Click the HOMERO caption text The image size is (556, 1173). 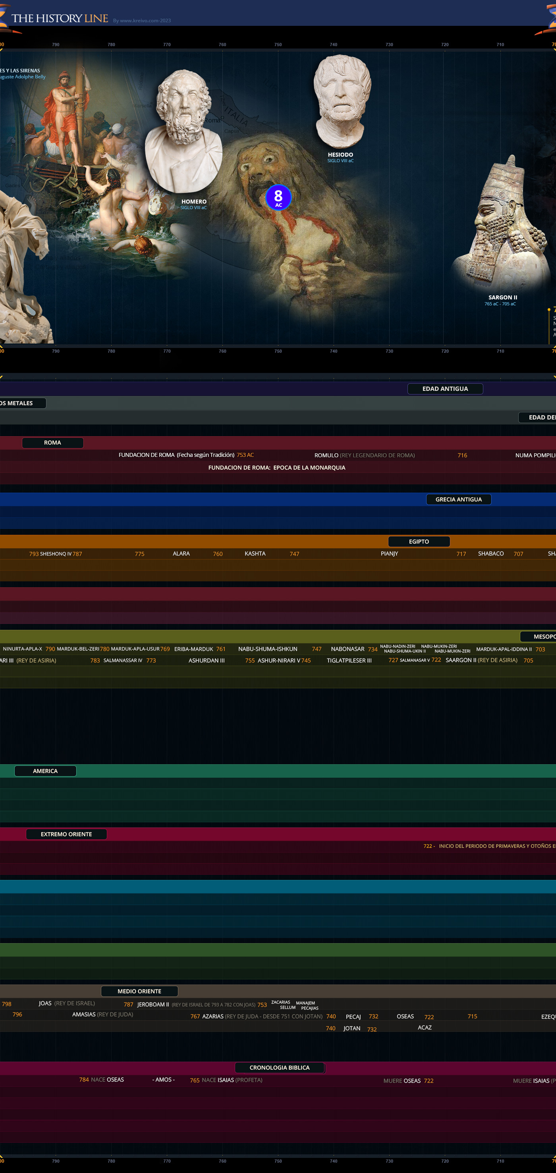(194, 202)
